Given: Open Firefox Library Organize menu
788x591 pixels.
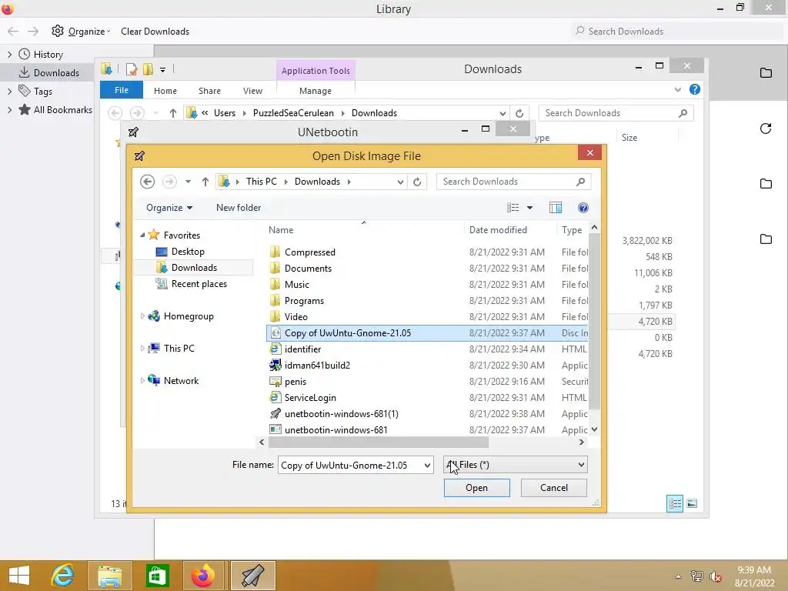Looking at the screenshot, I should coord(81,31).
